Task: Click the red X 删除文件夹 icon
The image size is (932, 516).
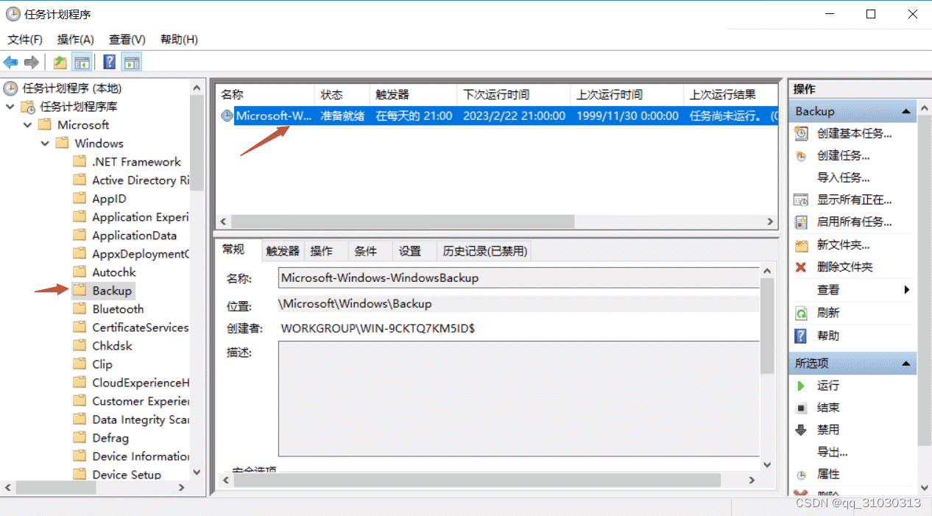Action: (x=801, y=267)
